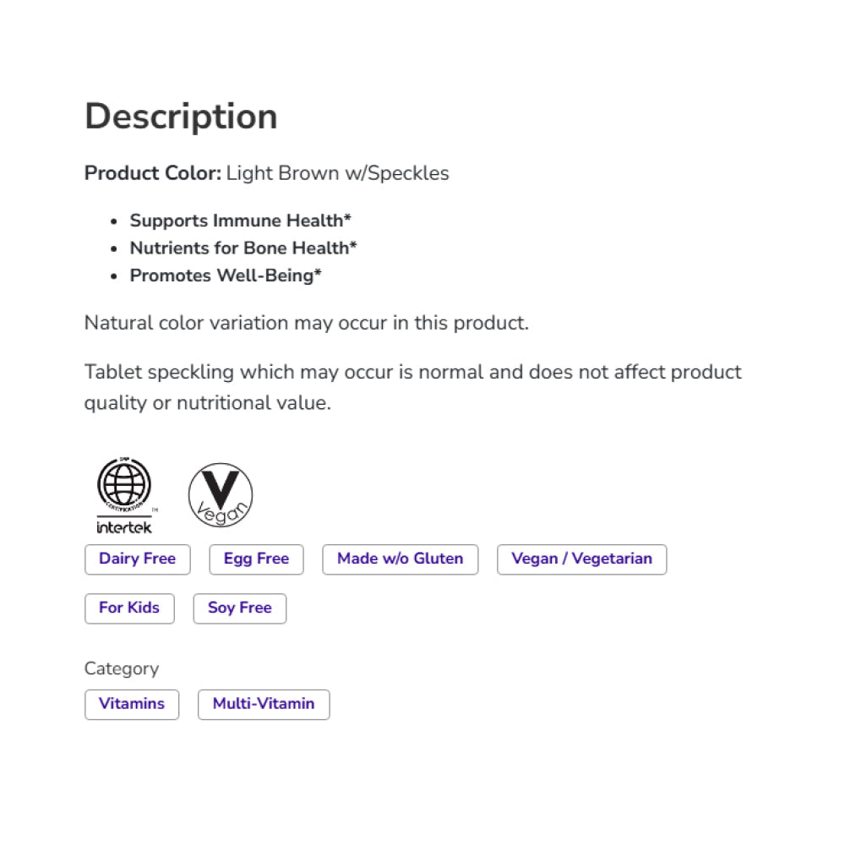Click the Nutrients for Bone Health bullet
845x845 pixels.
point(243,248)
